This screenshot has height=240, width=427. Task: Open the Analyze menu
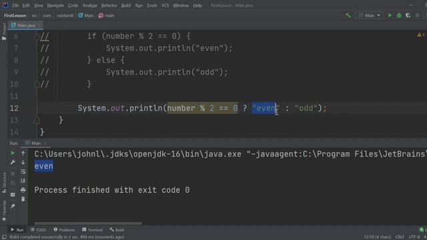click(x=89, y=5)
